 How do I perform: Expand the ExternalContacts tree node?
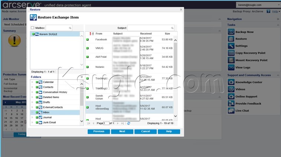(x=32, y=107)
